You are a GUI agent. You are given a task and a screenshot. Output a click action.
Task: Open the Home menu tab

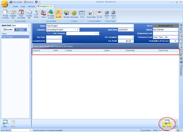pos(15,6)
